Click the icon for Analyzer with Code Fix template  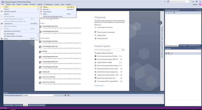(x=95, y=75)
